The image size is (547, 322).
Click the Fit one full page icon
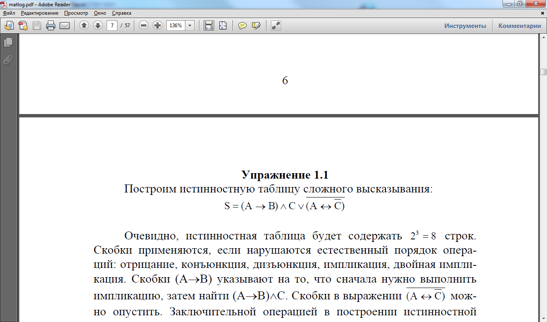(223, 26)
